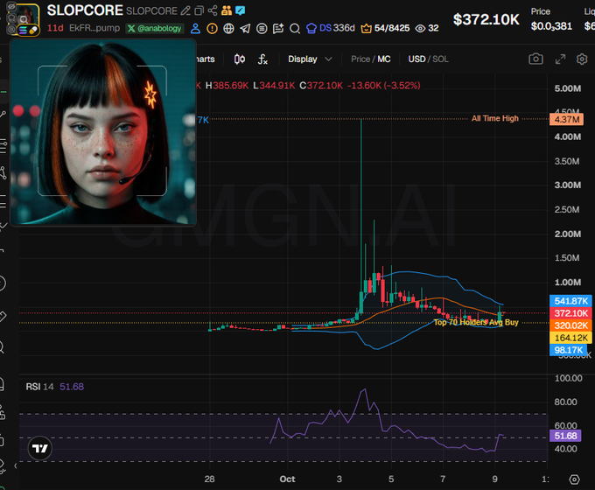Click the EkFR...pump contract address
Viewport: 595px width, 490px height.
coord(94,28)
